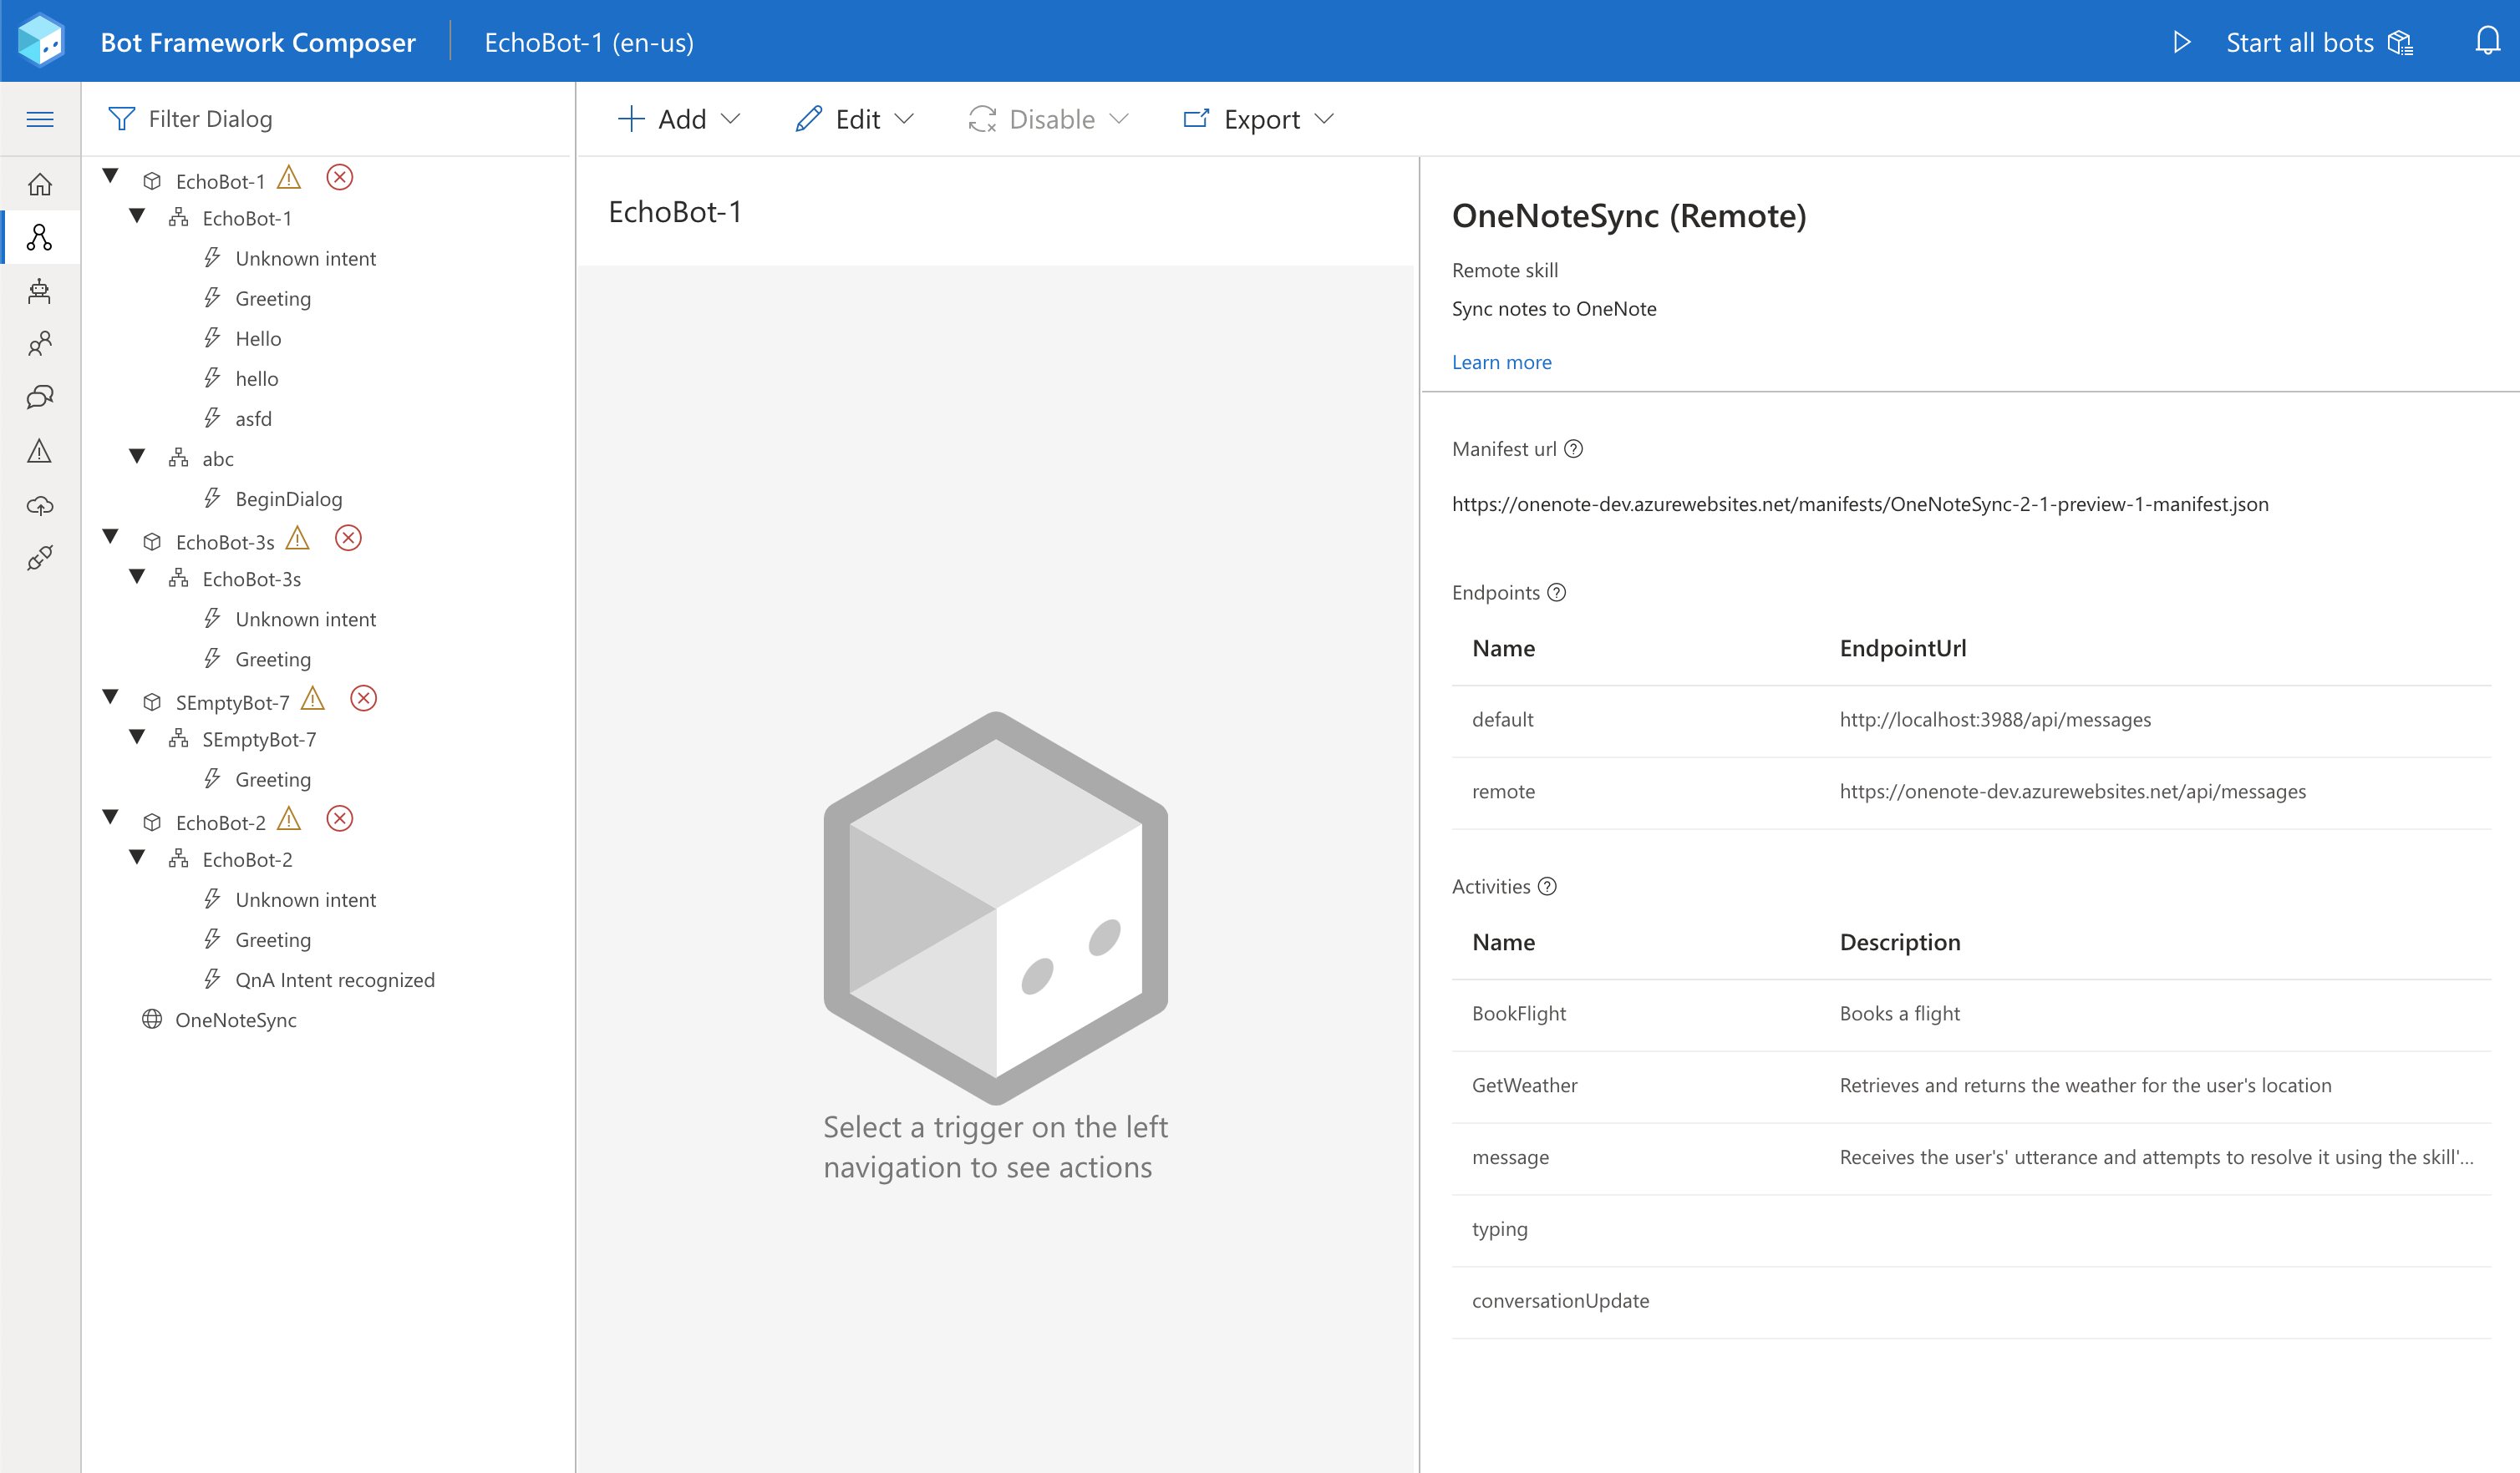
Task: Click the red error icon beside EchoBot-3s
Action: (x=348, y=539)
